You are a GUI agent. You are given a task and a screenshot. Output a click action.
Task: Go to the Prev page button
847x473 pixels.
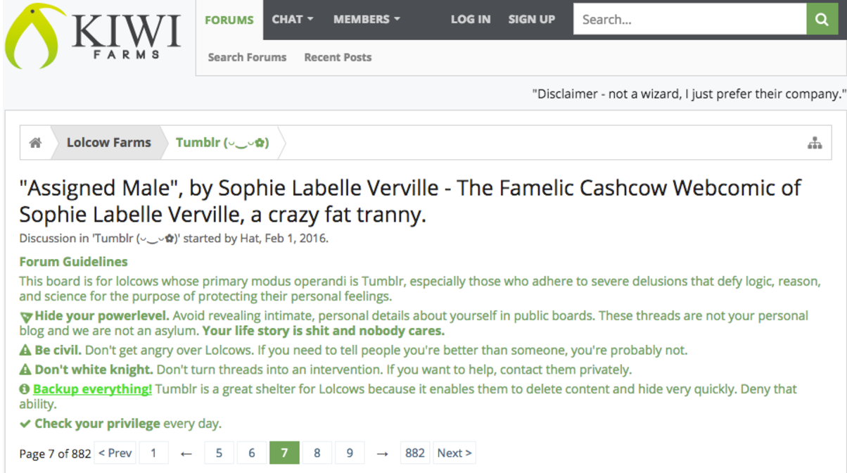point(115,453)
